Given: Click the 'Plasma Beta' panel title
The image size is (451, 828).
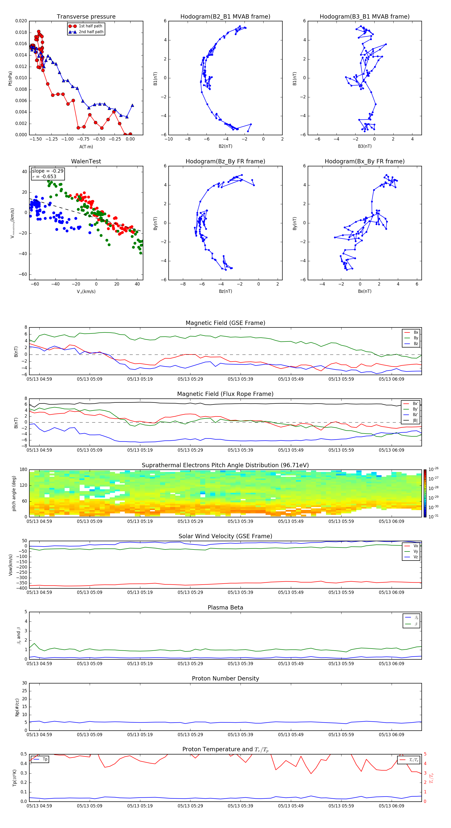Looking at the screenshot, I should coord(225,607).
